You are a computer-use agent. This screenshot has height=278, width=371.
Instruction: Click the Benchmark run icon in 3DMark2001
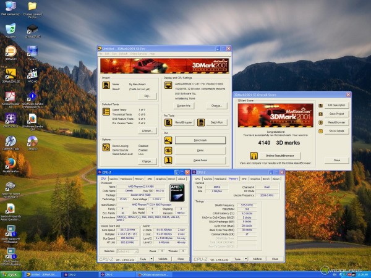168,140
